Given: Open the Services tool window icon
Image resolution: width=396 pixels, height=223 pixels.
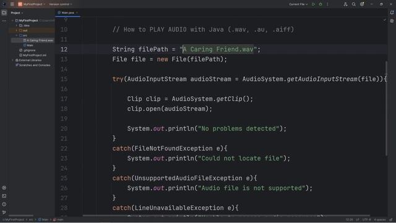Looking at the screenshot, I should pos(4,188).
